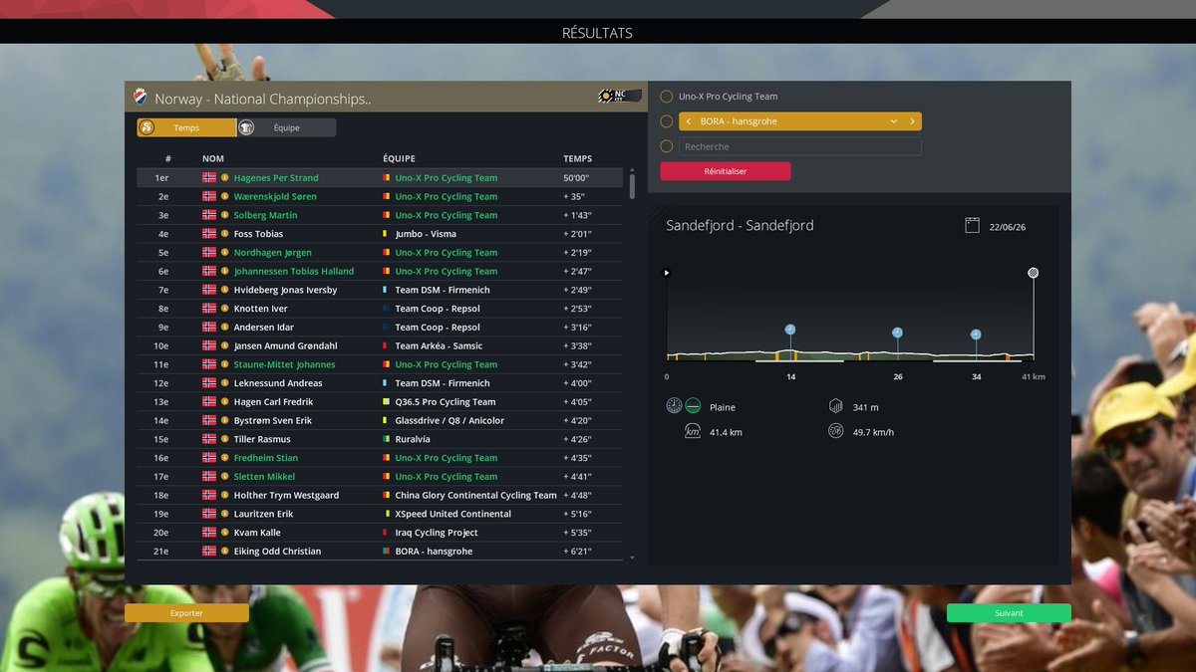The height and width of the screenshot is (672, 1196).
Task: Select rider Wærenskjold Søren
Action: click(x=275, y=196)
